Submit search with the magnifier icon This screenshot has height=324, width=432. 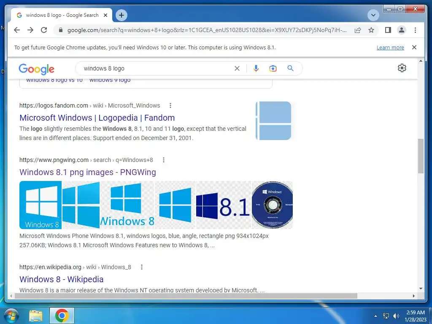(x=290, y=68)
